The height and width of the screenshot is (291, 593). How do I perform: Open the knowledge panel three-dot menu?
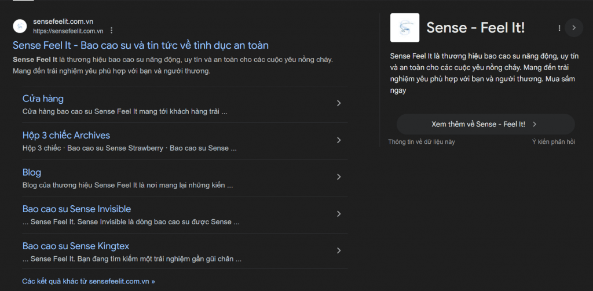pos(559,28)
